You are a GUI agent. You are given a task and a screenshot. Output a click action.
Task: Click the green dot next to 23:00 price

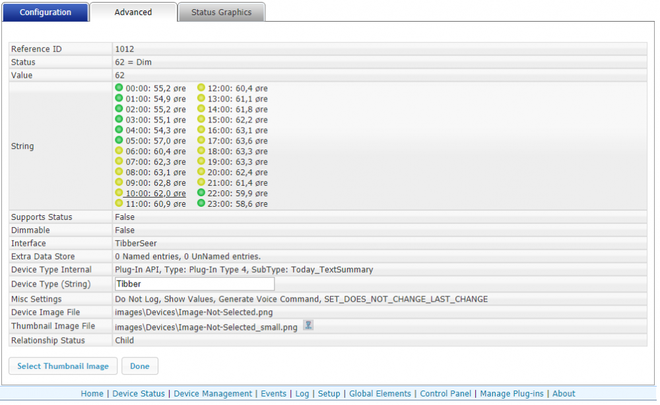[x=201, y=203]
